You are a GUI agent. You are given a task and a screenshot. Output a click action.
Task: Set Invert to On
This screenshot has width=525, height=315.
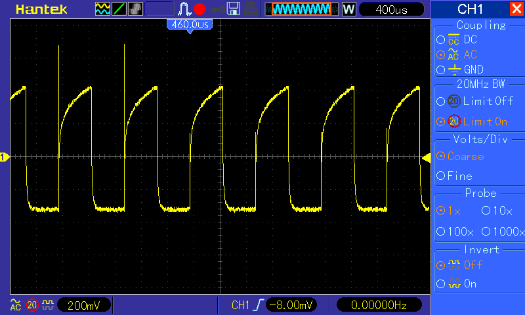[x=456, y=284]
